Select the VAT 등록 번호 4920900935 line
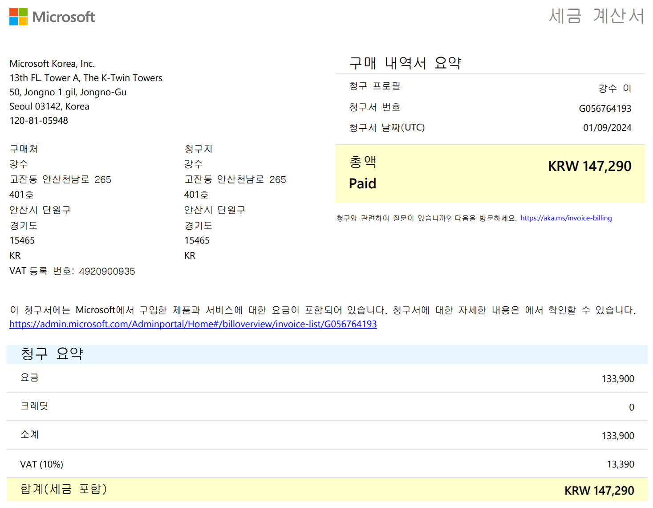 pyautogui.click(x=72, y=271)
